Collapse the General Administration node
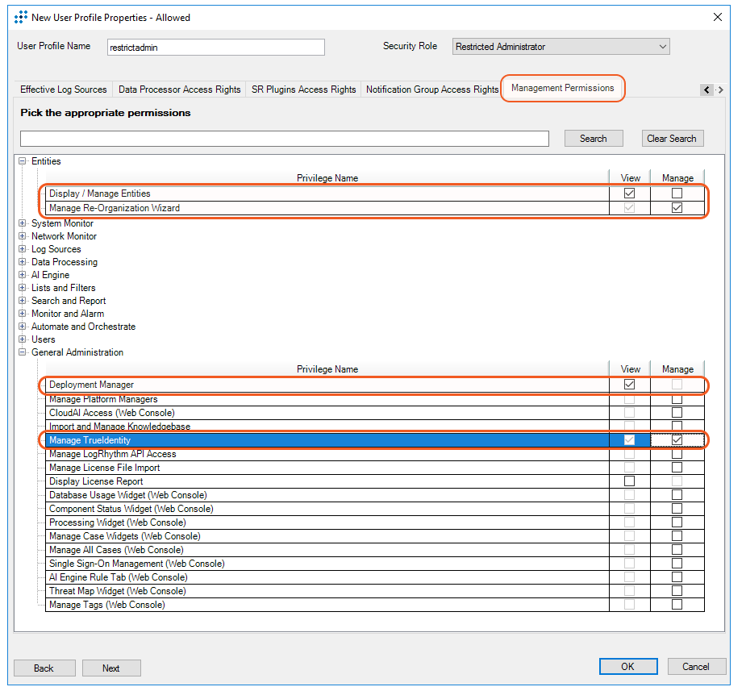Image resolution: width=746 pixels, height=691 pixels. point(23,352)
